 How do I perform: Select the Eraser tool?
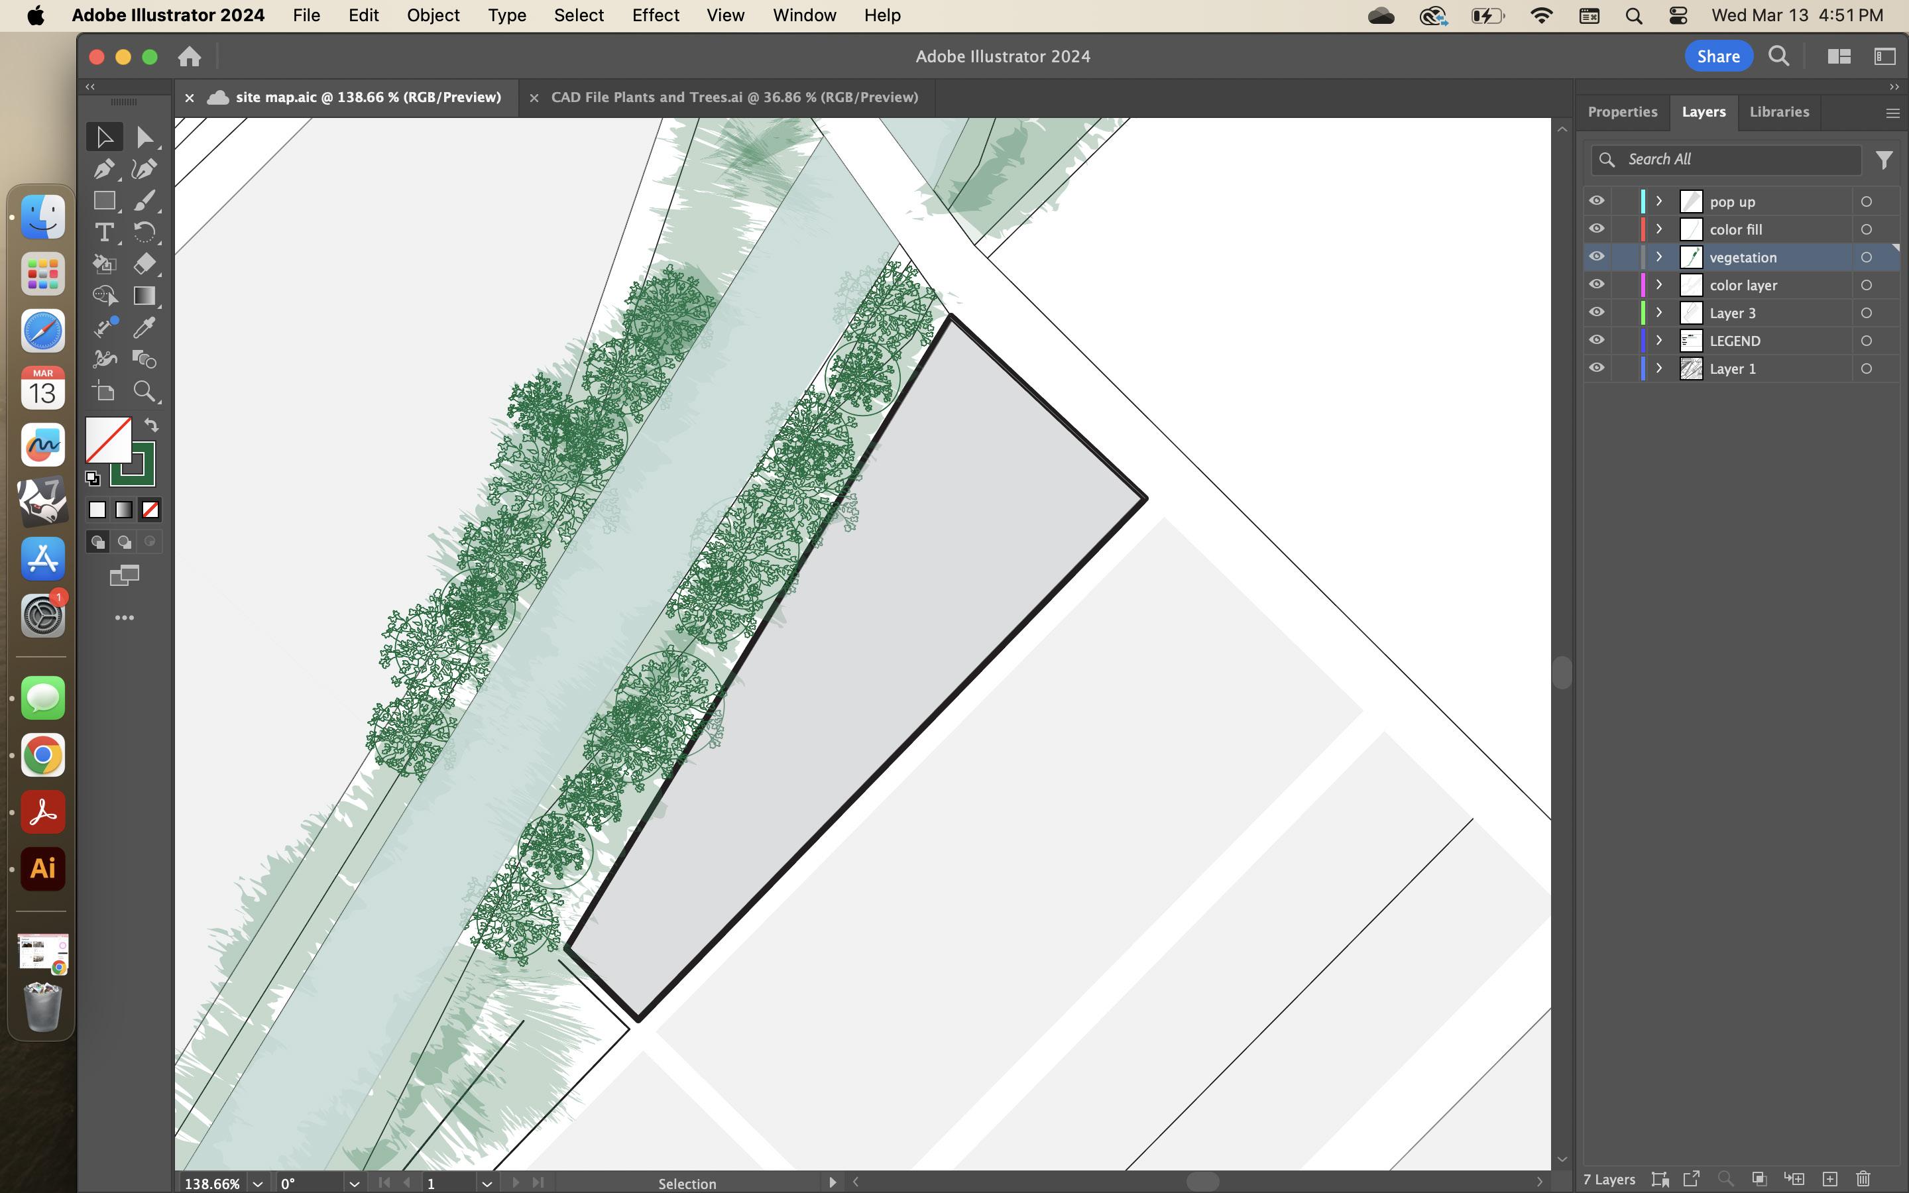pyautogui.click(x=144, y=264)
